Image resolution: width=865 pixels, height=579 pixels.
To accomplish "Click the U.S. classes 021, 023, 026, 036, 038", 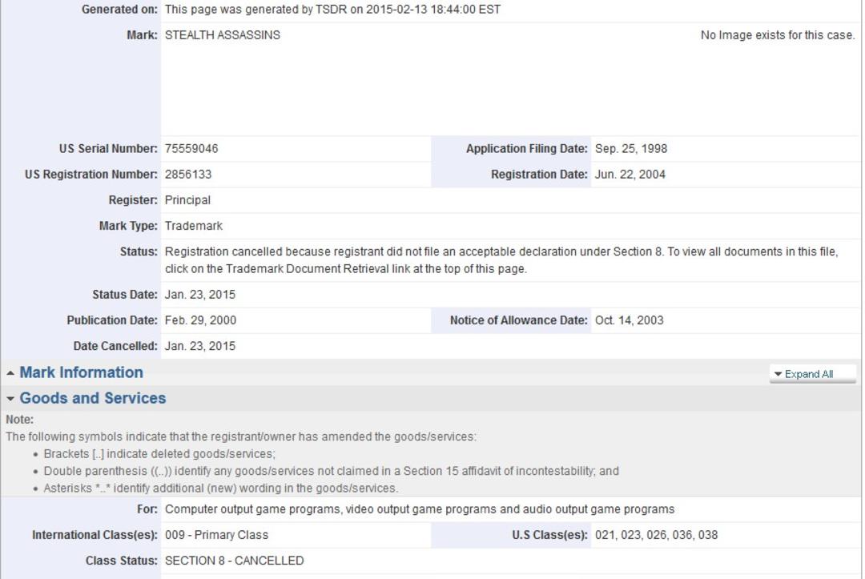I will pyautogui.click(x=656, y=535).
